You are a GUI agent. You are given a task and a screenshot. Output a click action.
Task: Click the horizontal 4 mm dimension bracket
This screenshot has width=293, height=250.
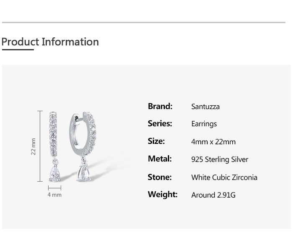(x=54, y=188)
